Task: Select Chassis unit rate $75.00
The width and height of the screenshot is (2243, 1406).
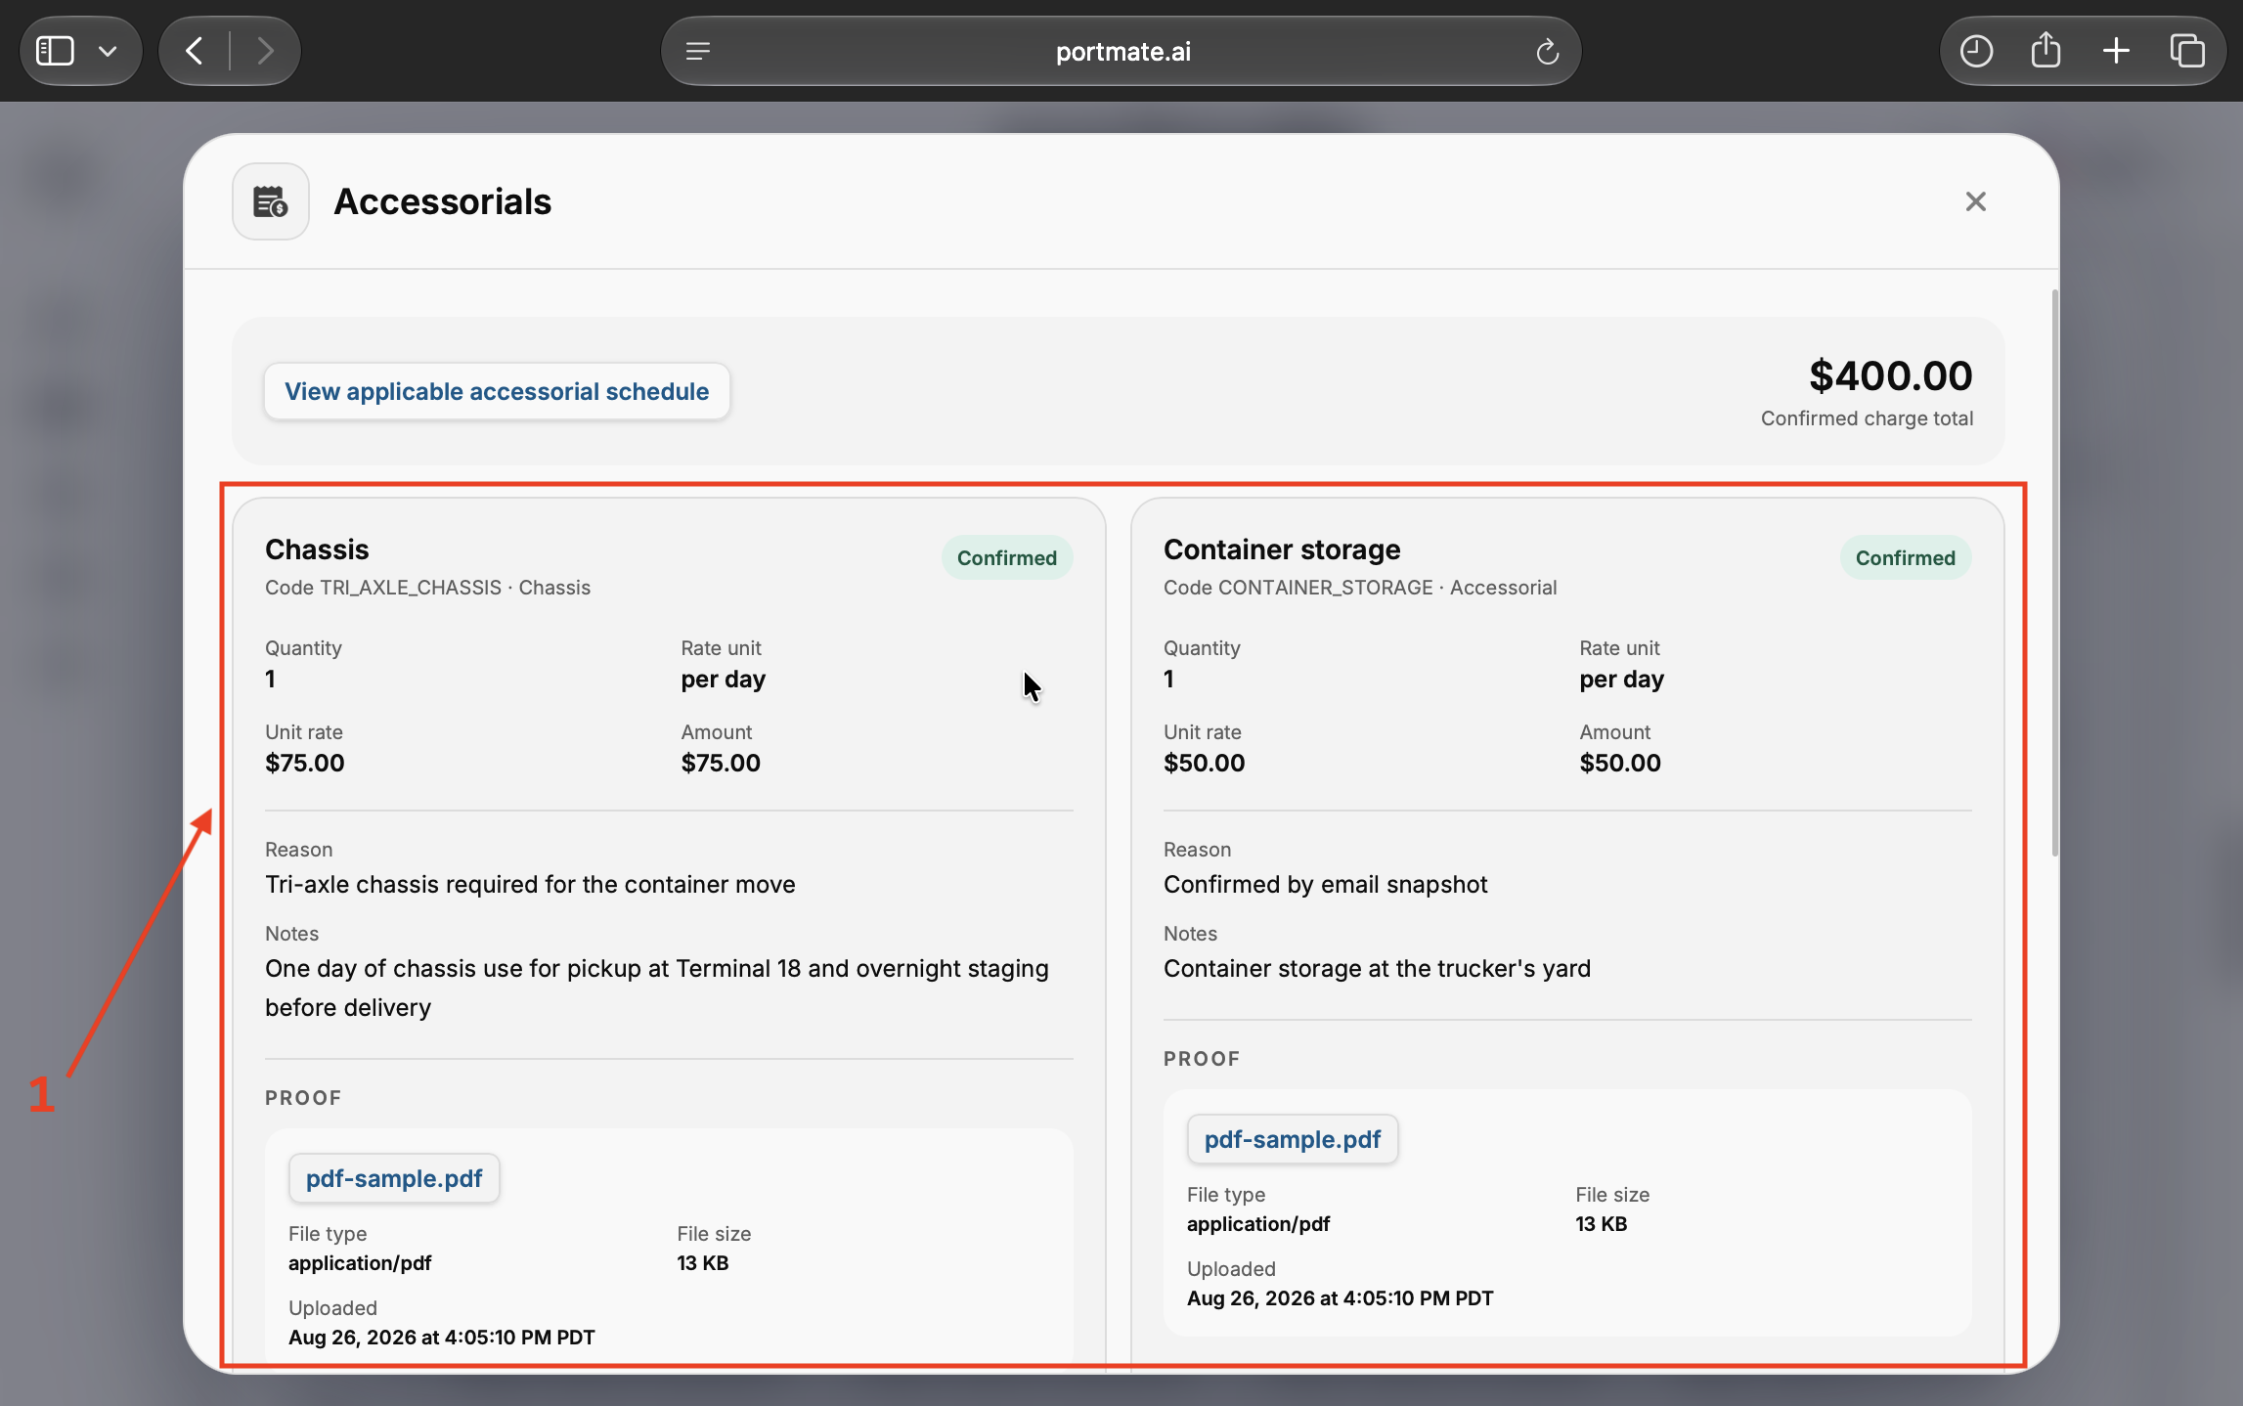Action: [x=305, y=763]
